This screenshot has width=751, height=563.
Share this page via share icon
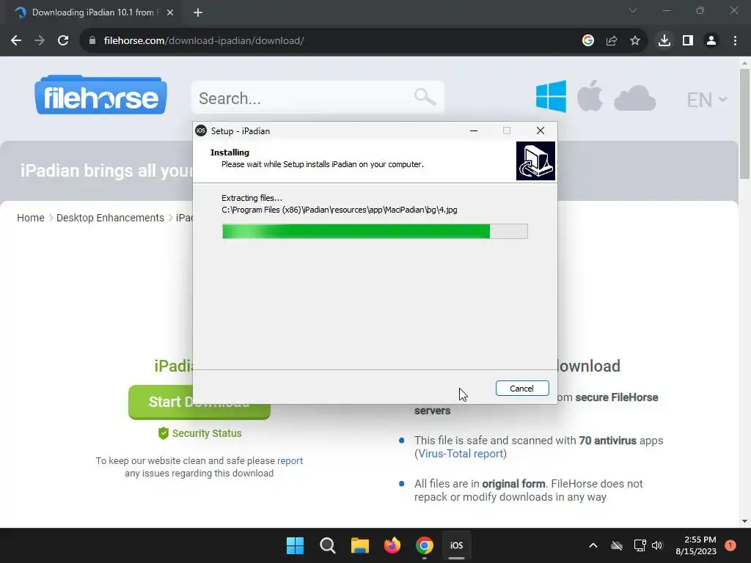pos(612,41)
